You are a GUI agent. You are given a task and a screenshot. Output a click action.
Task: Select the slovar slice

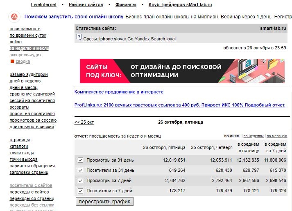coord(120,39)
